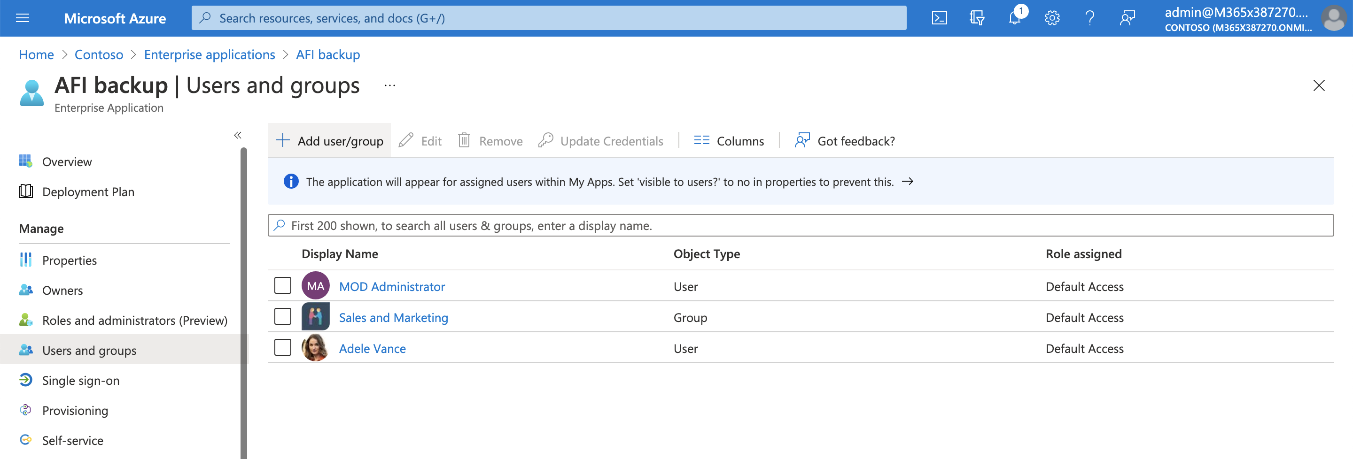The image size is (1353, 459).
Task: Open Deployment Plan in the sidebar
Action: [88, 192]
